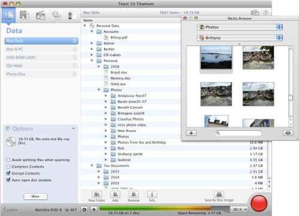
Task: Select the Audio category icon
Action: [25, 16]
